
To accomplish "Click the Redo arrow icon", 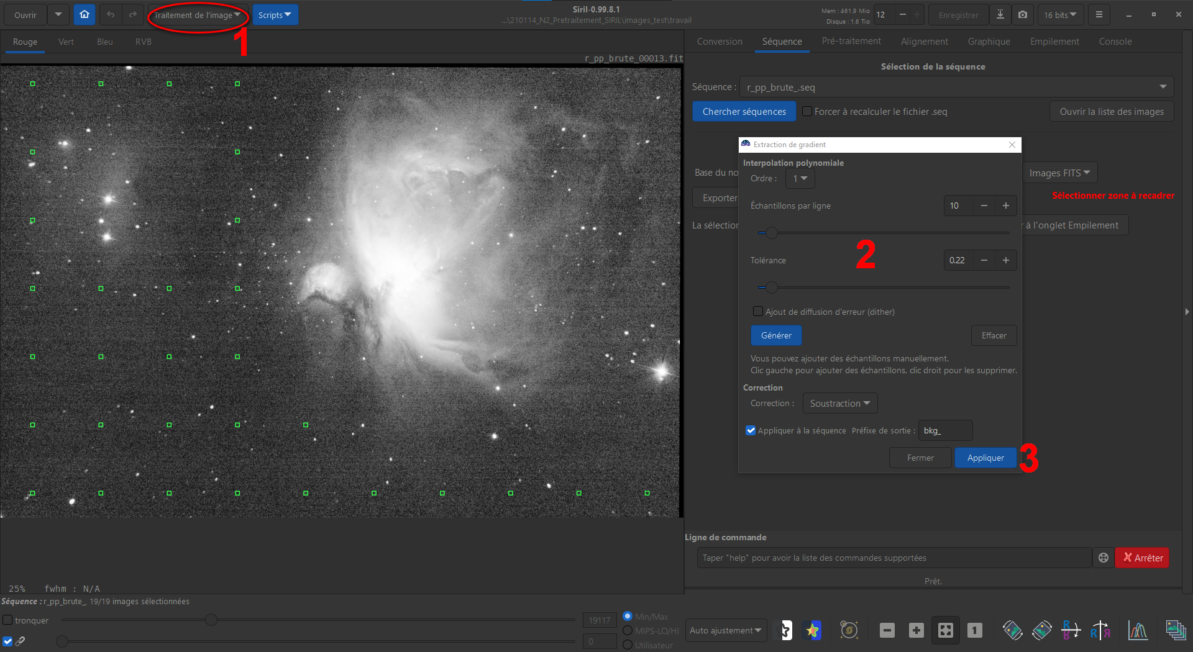I will pyautogui.click(x=132, y=15).
